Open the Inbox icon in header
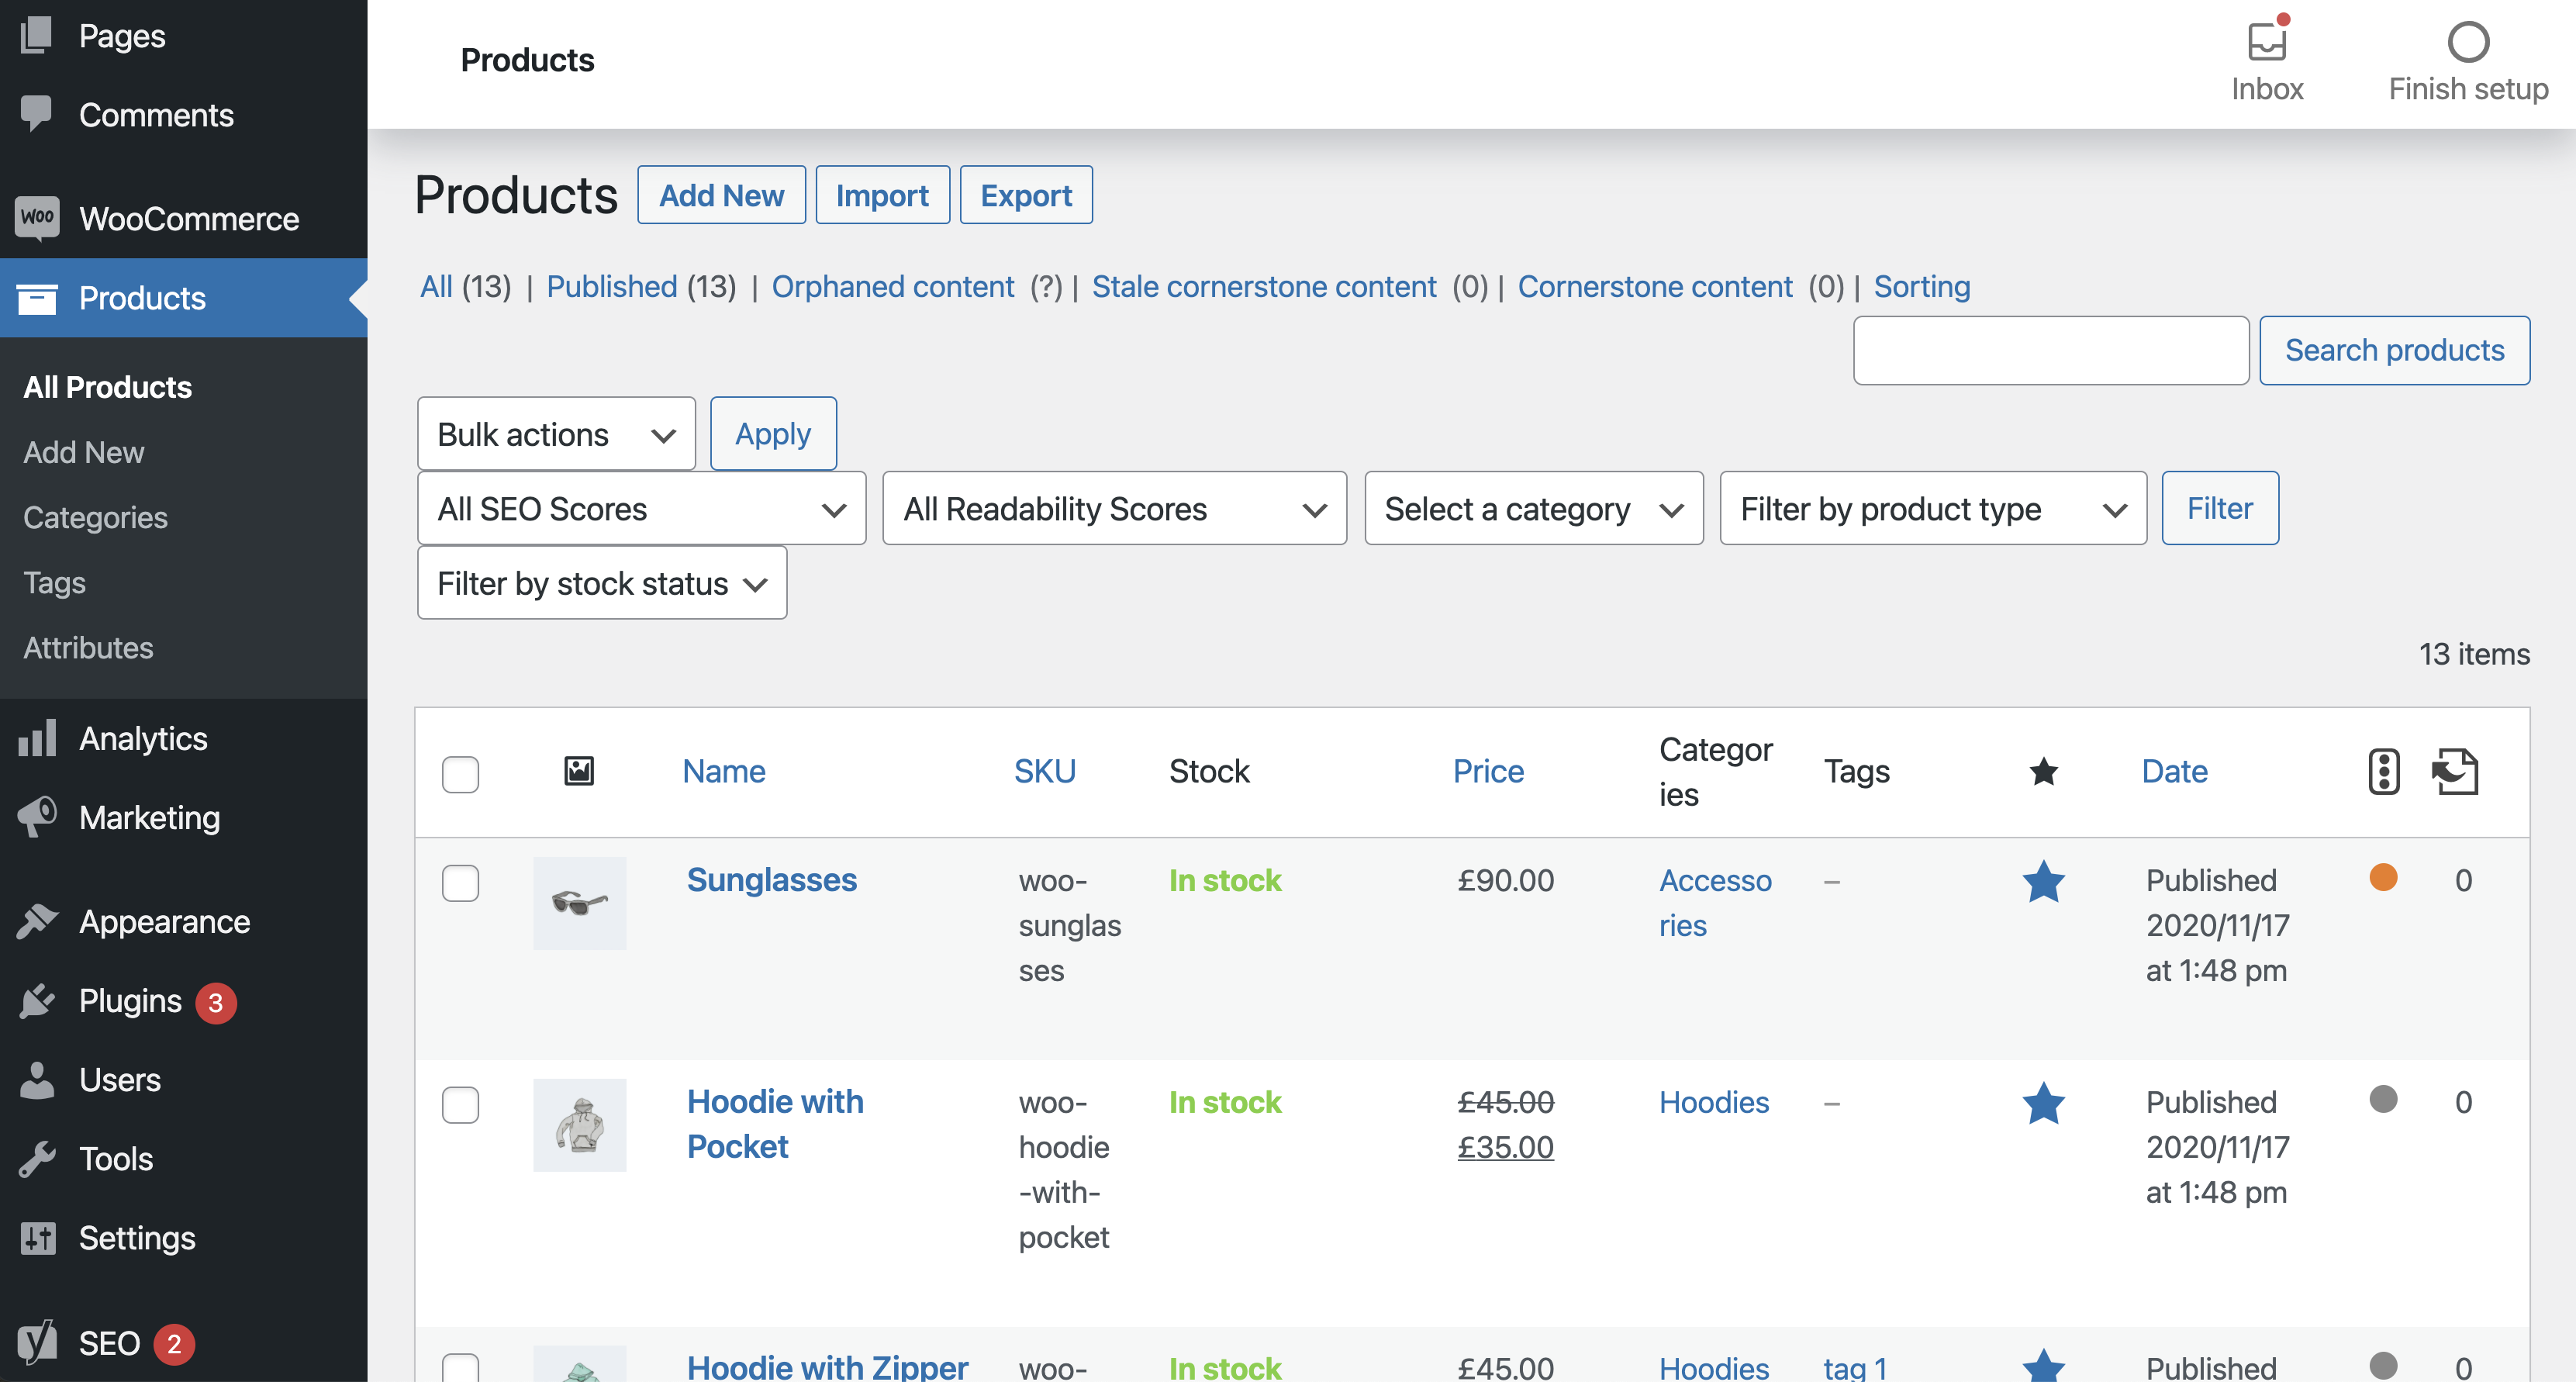Image resolution: width=2576 pixels, height=1382 pixels. [x=2266, y=42]
